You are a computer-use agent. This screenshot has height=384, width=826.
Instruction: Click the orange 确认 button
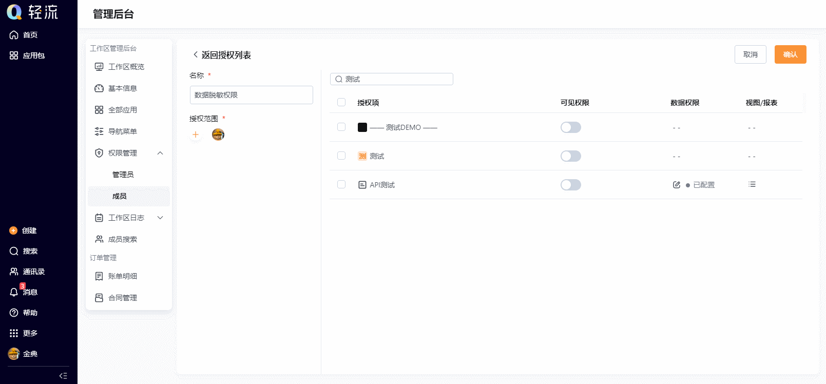[791, 54]
